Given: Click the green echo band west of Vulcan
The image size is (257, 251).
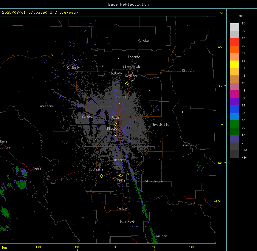Looking at the screenshot, I should click(x=154, y=235).
